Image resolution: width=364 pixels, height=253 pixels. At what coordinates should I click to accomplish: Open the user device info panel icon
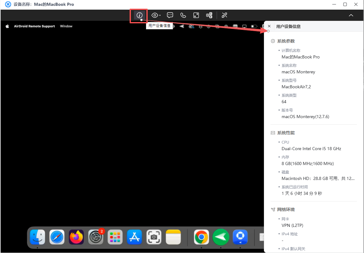(x=139, y=15)
